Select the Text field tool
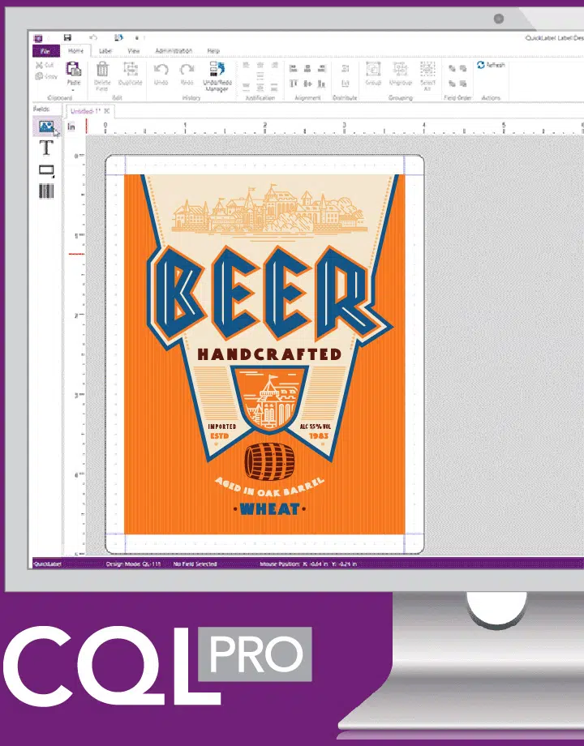 coord(46,148)
